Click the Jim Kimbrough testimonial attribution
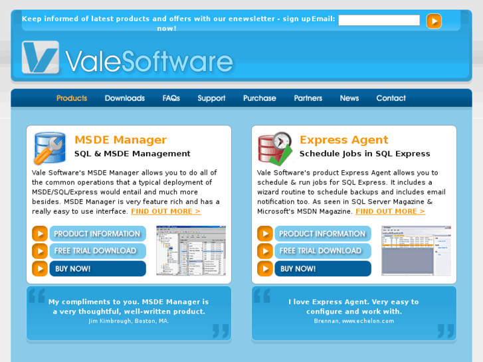Viewport: 483px width, 362px height. (x=129, y=321)
